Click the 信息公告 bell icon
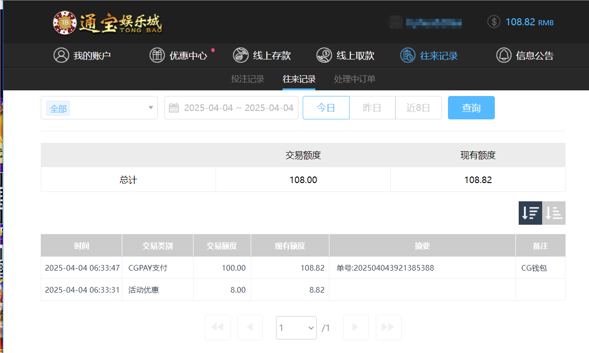The image size is (589, 353). click(504, 55)
